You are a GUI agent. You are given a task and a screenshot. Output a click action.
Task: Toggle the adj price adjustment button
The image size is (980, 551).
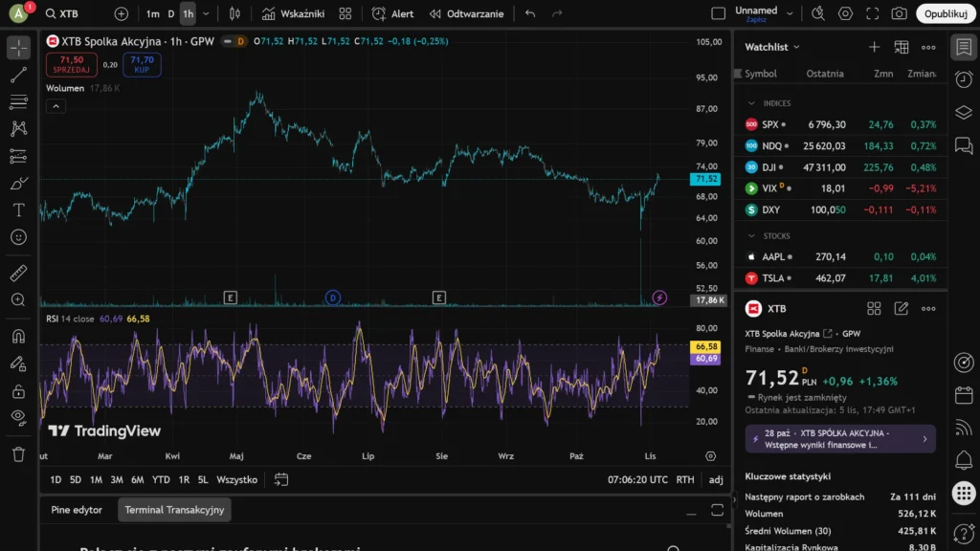click(x=715, y=479)
